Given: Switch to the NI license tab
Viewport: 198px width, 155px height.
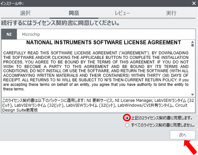Looking at the screenshot, I should (x=9, y=34).
